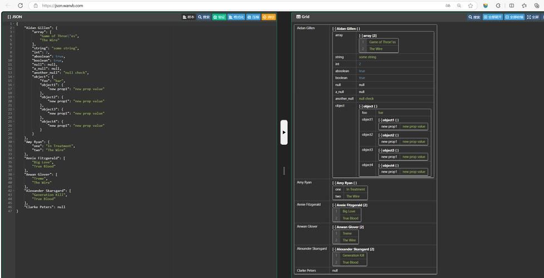544x278 pixels.
Task: Click the Grid table icon in panel header
Action: point(298,17)
